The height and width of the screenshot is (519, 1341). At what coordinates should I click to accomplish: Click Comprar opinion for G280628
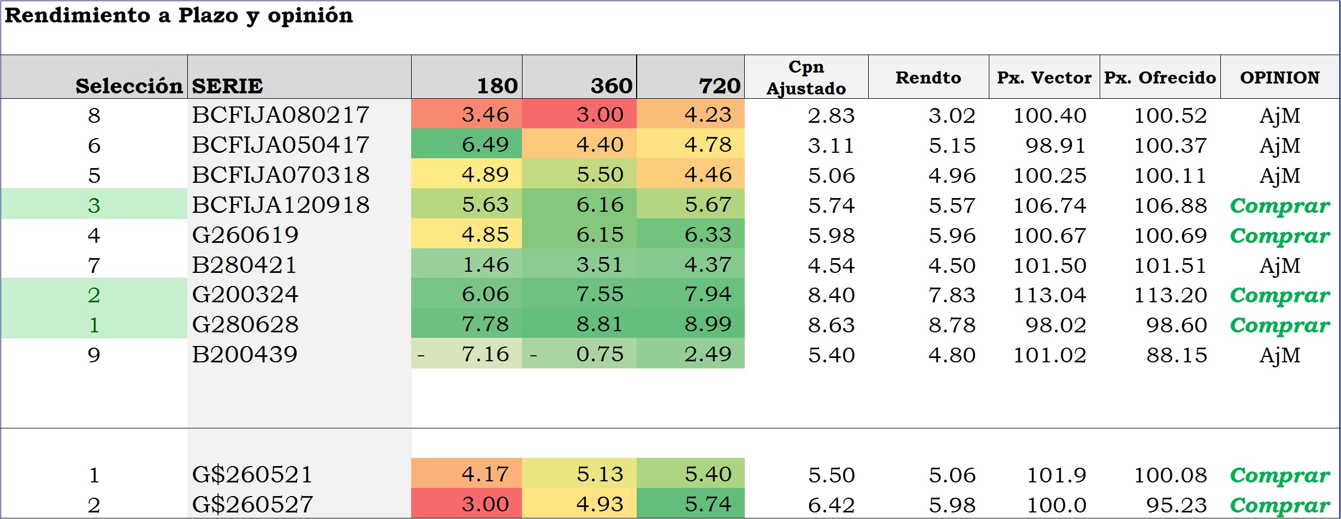point(1279,325)
